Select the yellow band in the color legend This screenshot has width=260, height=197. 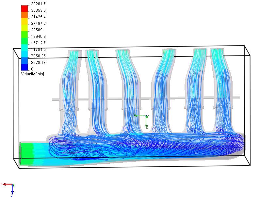pyautogui.click(x=25, y=22)
